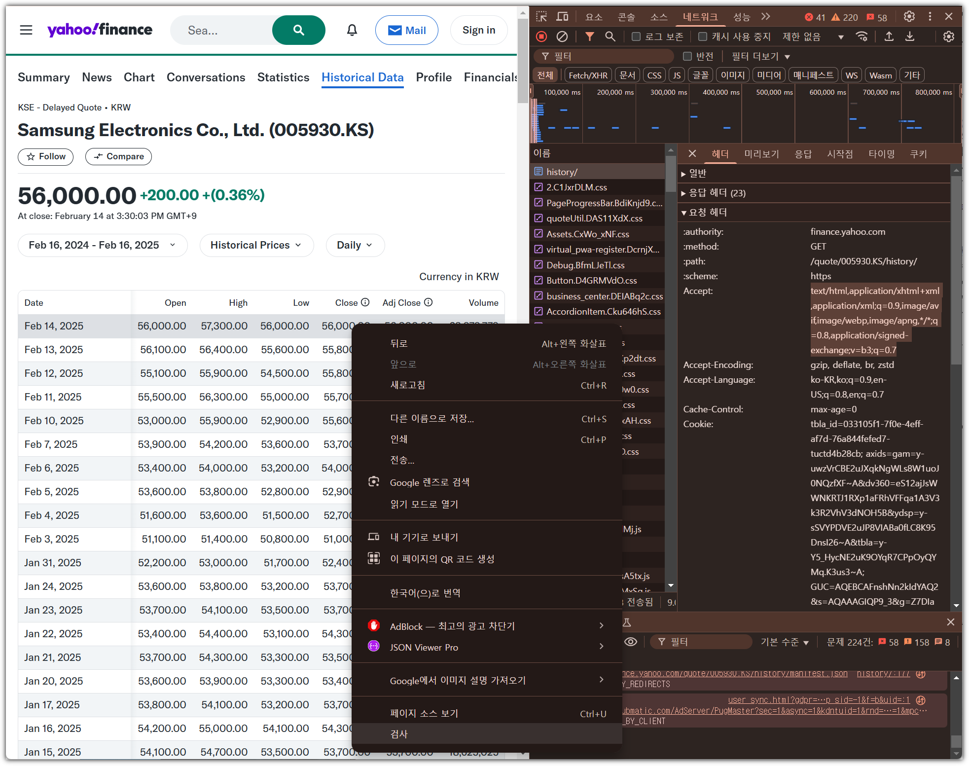969x766 pixels.
Task: Click the Follow button under Samsung Electronics
Action: point(45,156)
